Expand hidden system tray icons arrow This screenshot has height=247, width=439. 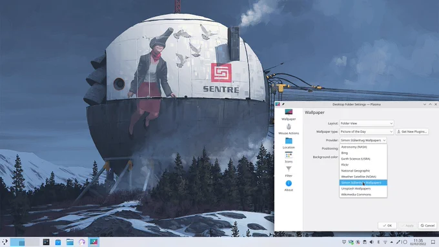(391, 242)
